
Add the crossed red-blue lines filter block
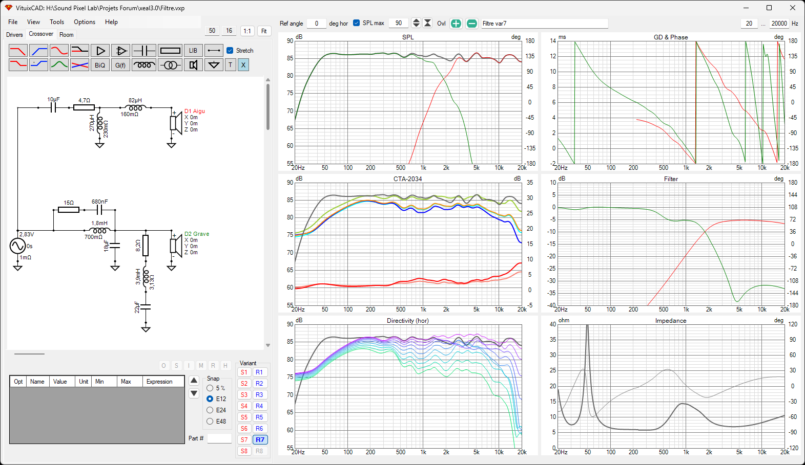tap(79, 65)
